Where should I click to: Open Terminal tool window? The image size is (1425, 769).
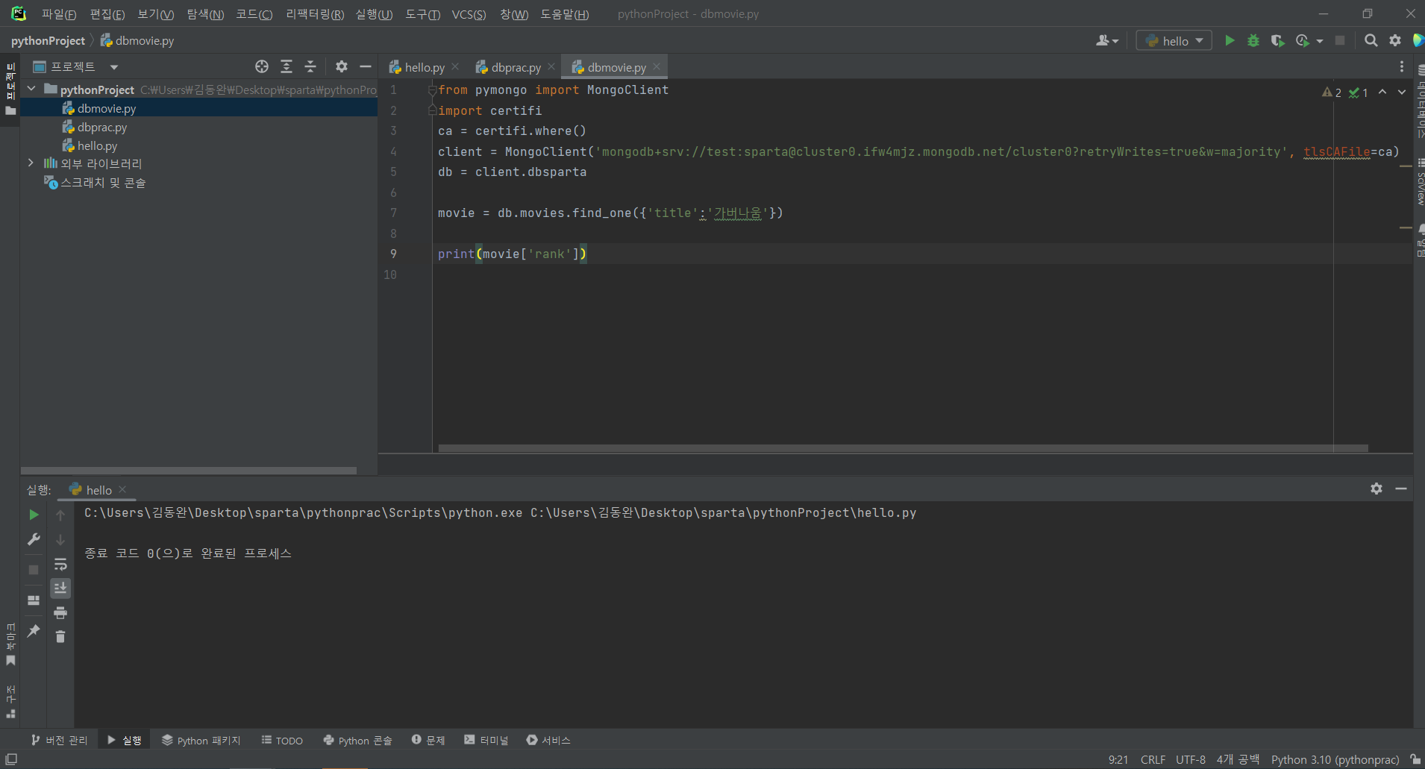coord(486,740)
